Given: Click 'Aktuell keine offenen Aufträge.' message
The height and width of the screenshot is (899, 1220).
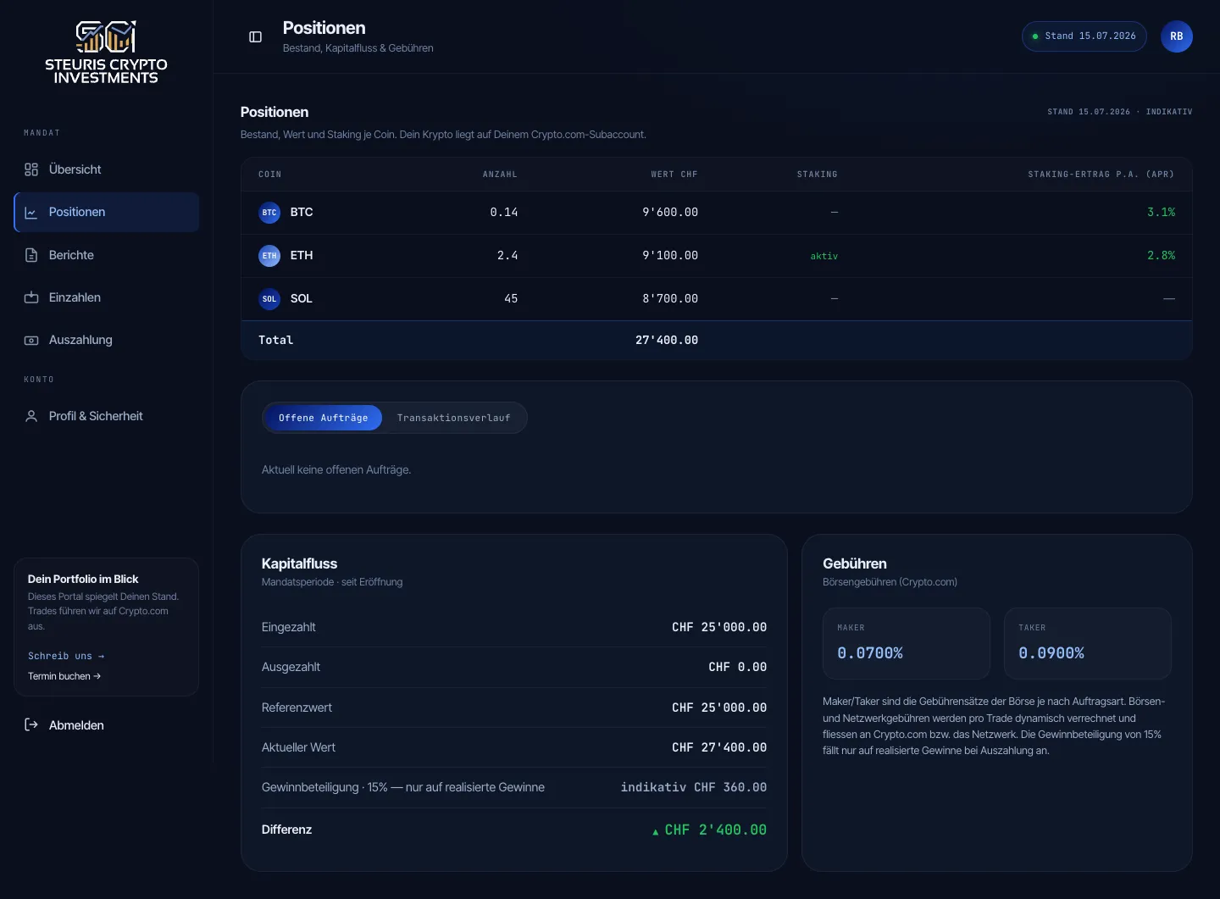Looking at the screenshot, I should 336,469.
